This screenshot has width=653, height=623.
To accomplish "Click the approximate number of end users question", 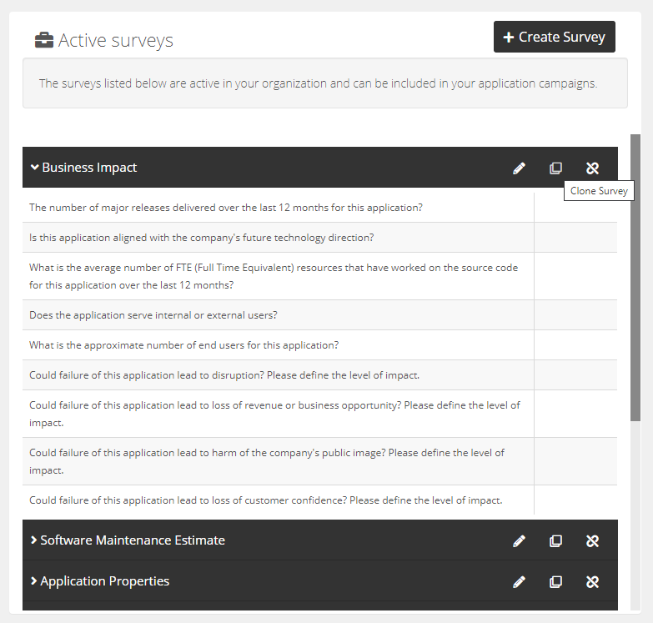I will [x=183, y=345].
